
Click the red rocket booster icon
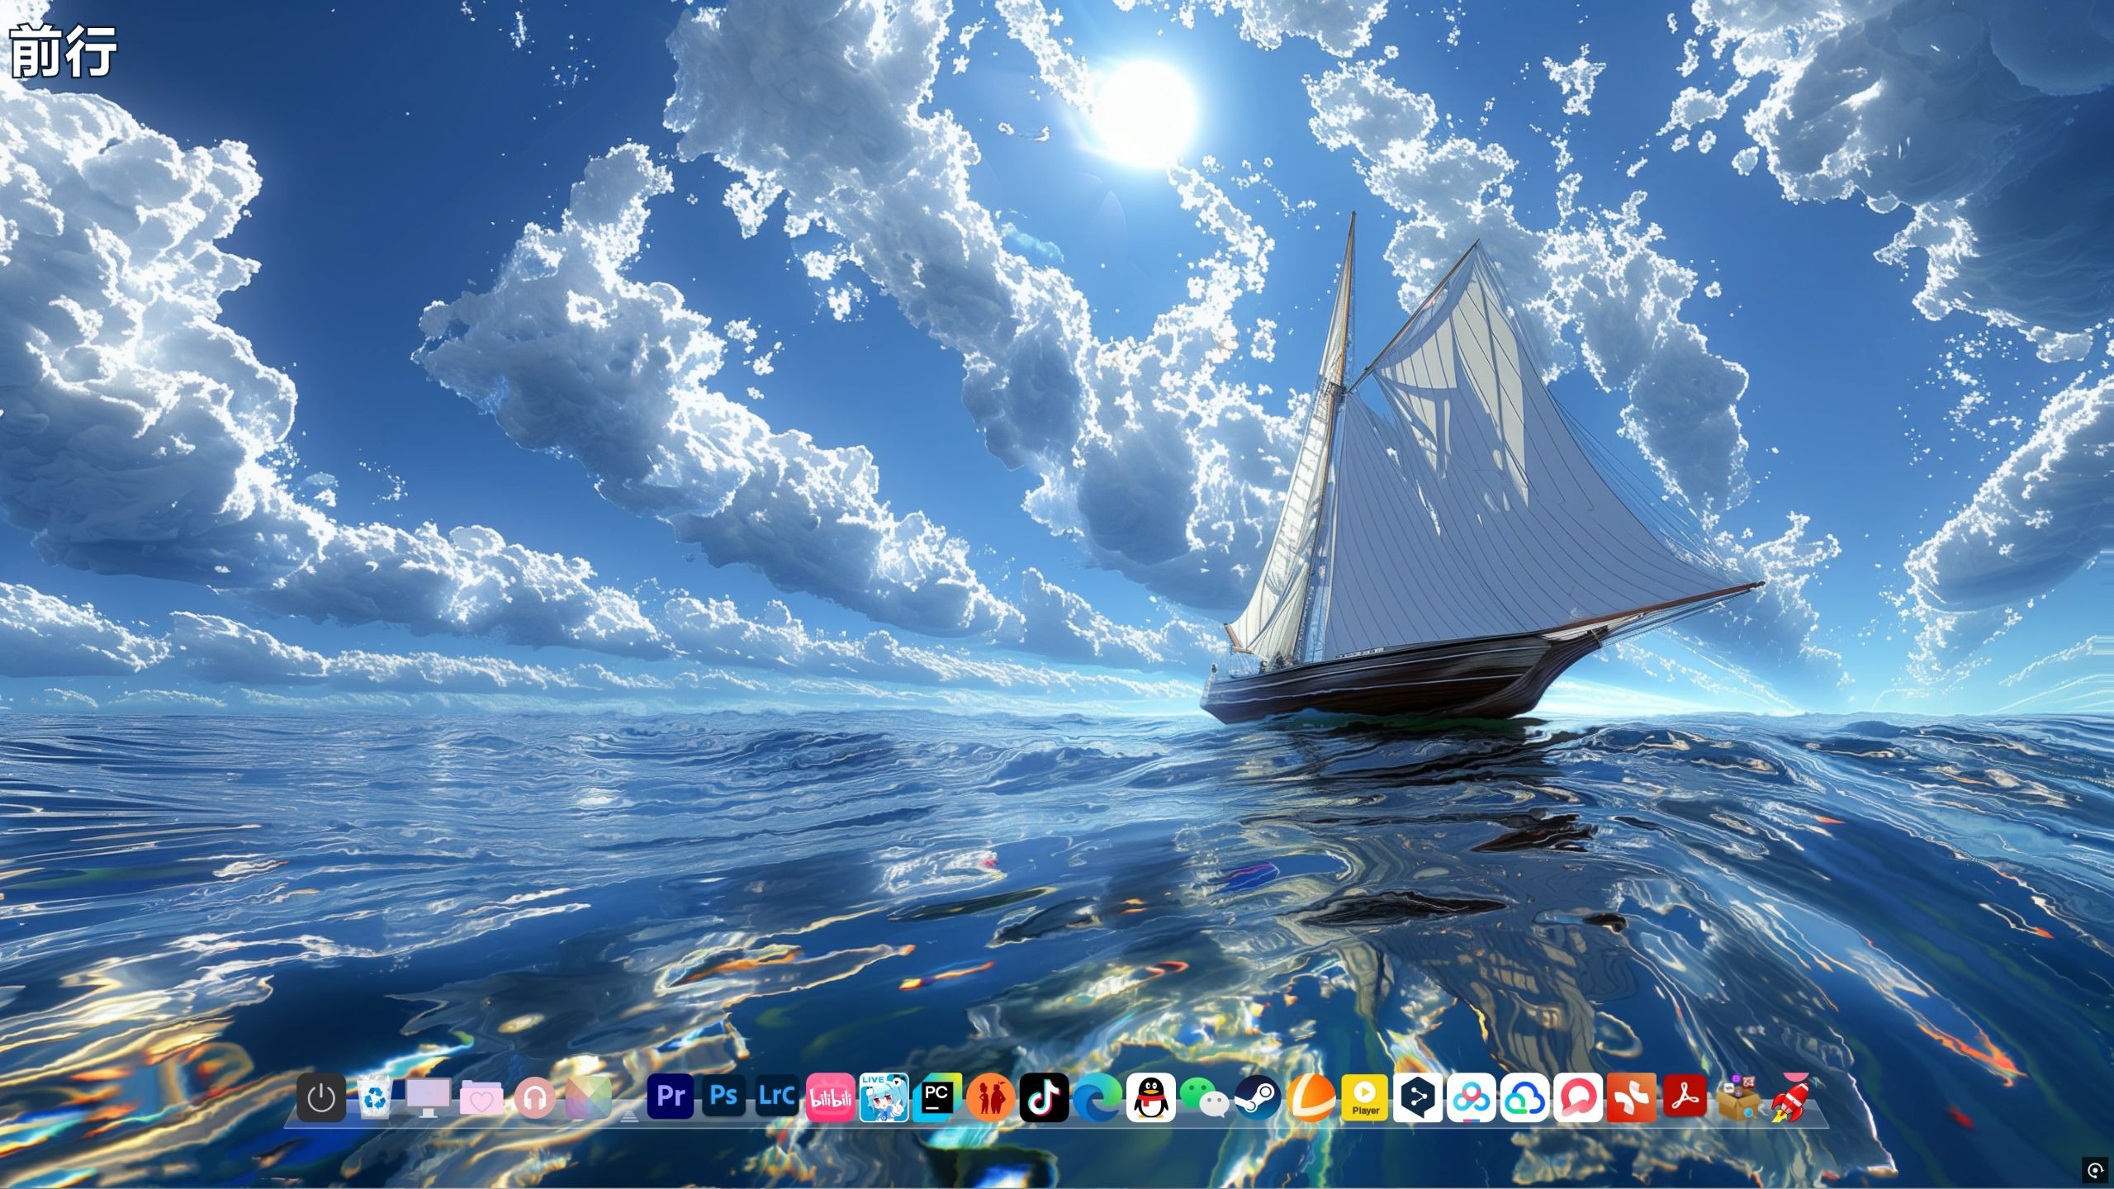[1792, 1098]
